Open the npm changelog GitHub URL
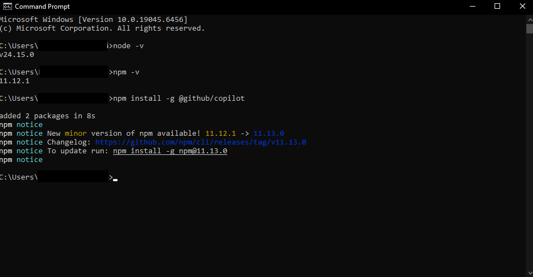This screenshot has height=277, width=533. point(200,142)
